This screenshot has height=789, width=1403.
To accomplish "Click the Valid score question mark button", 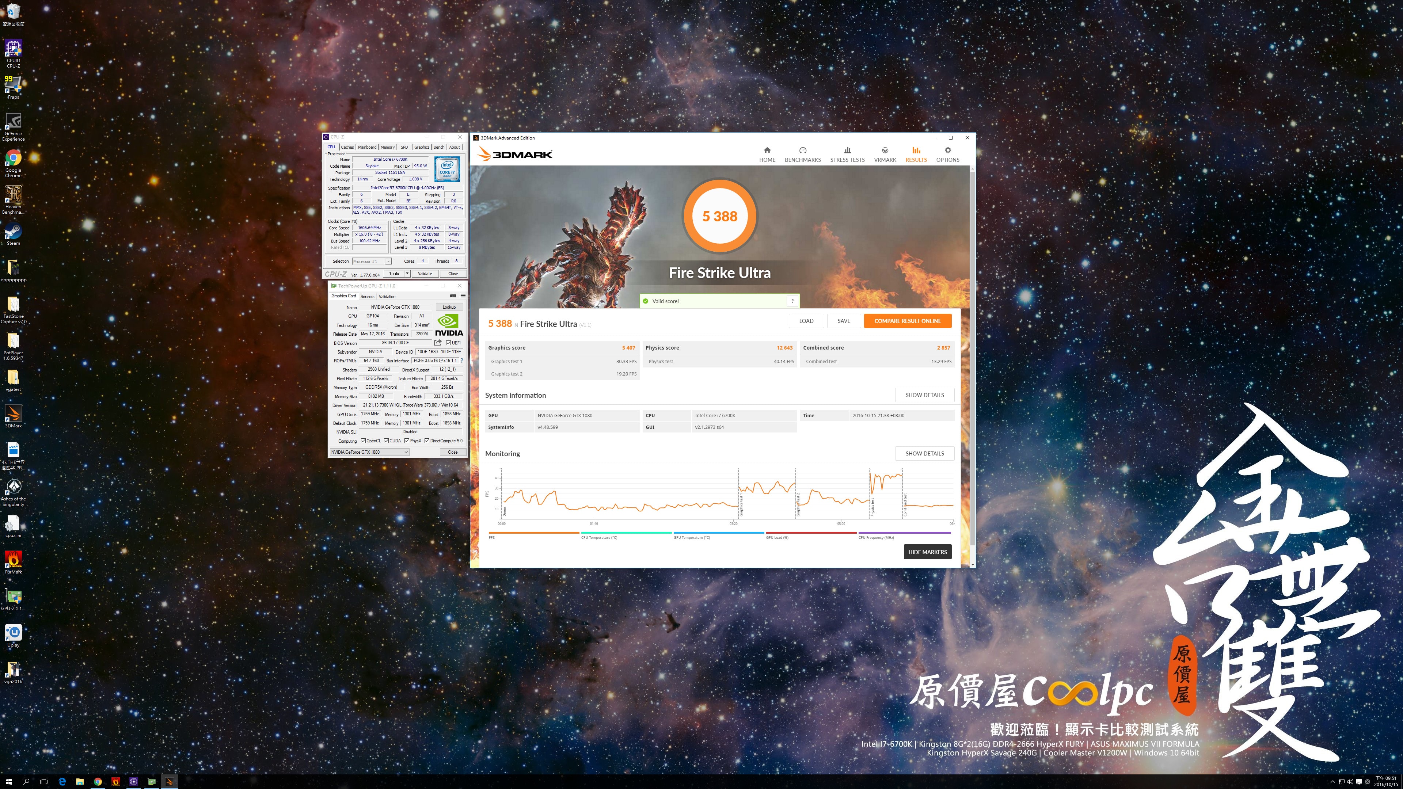I will pos(792,301).
